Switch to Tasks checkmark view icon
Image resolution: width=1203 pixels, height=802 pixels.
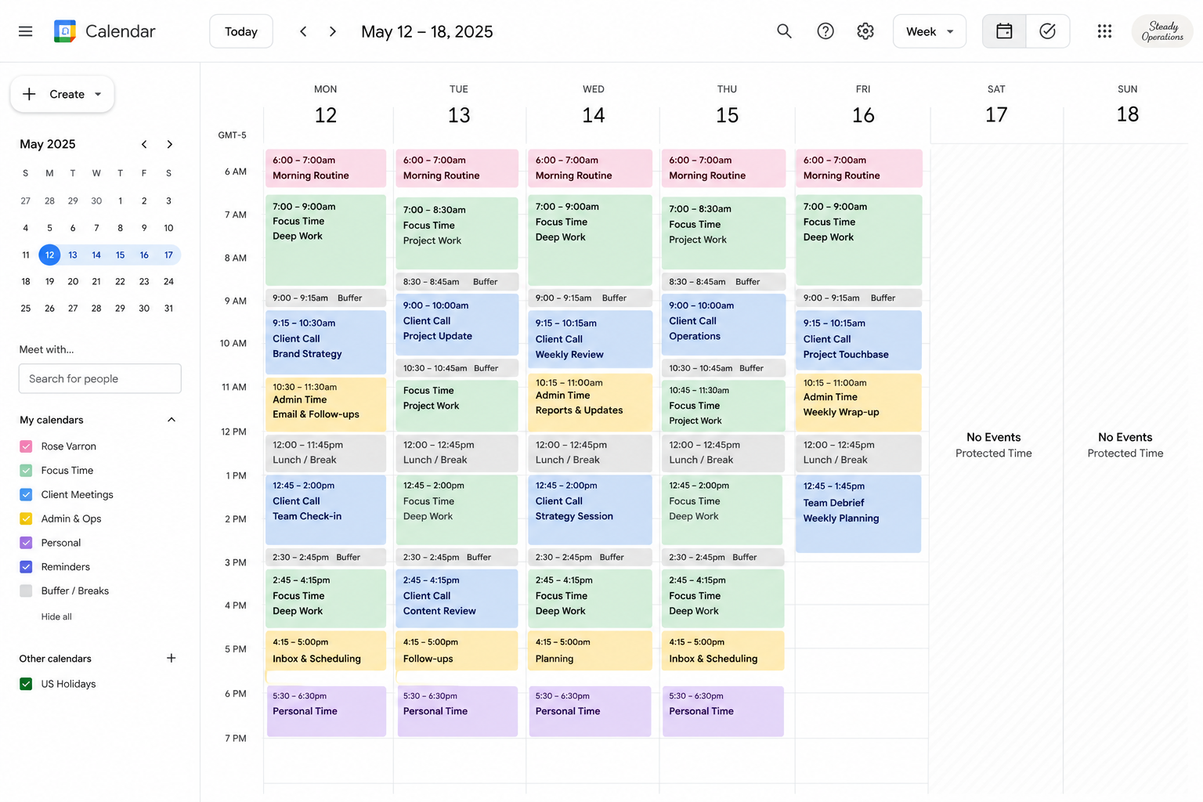[1048, 31]
